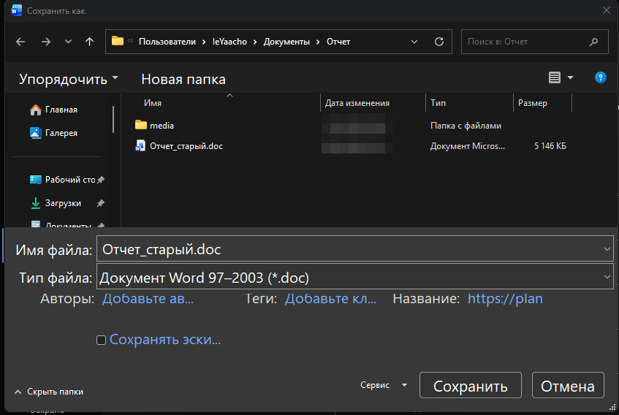619x415 pixels.
Task: Open Главная in the sidebar
Action: [53, 110]
